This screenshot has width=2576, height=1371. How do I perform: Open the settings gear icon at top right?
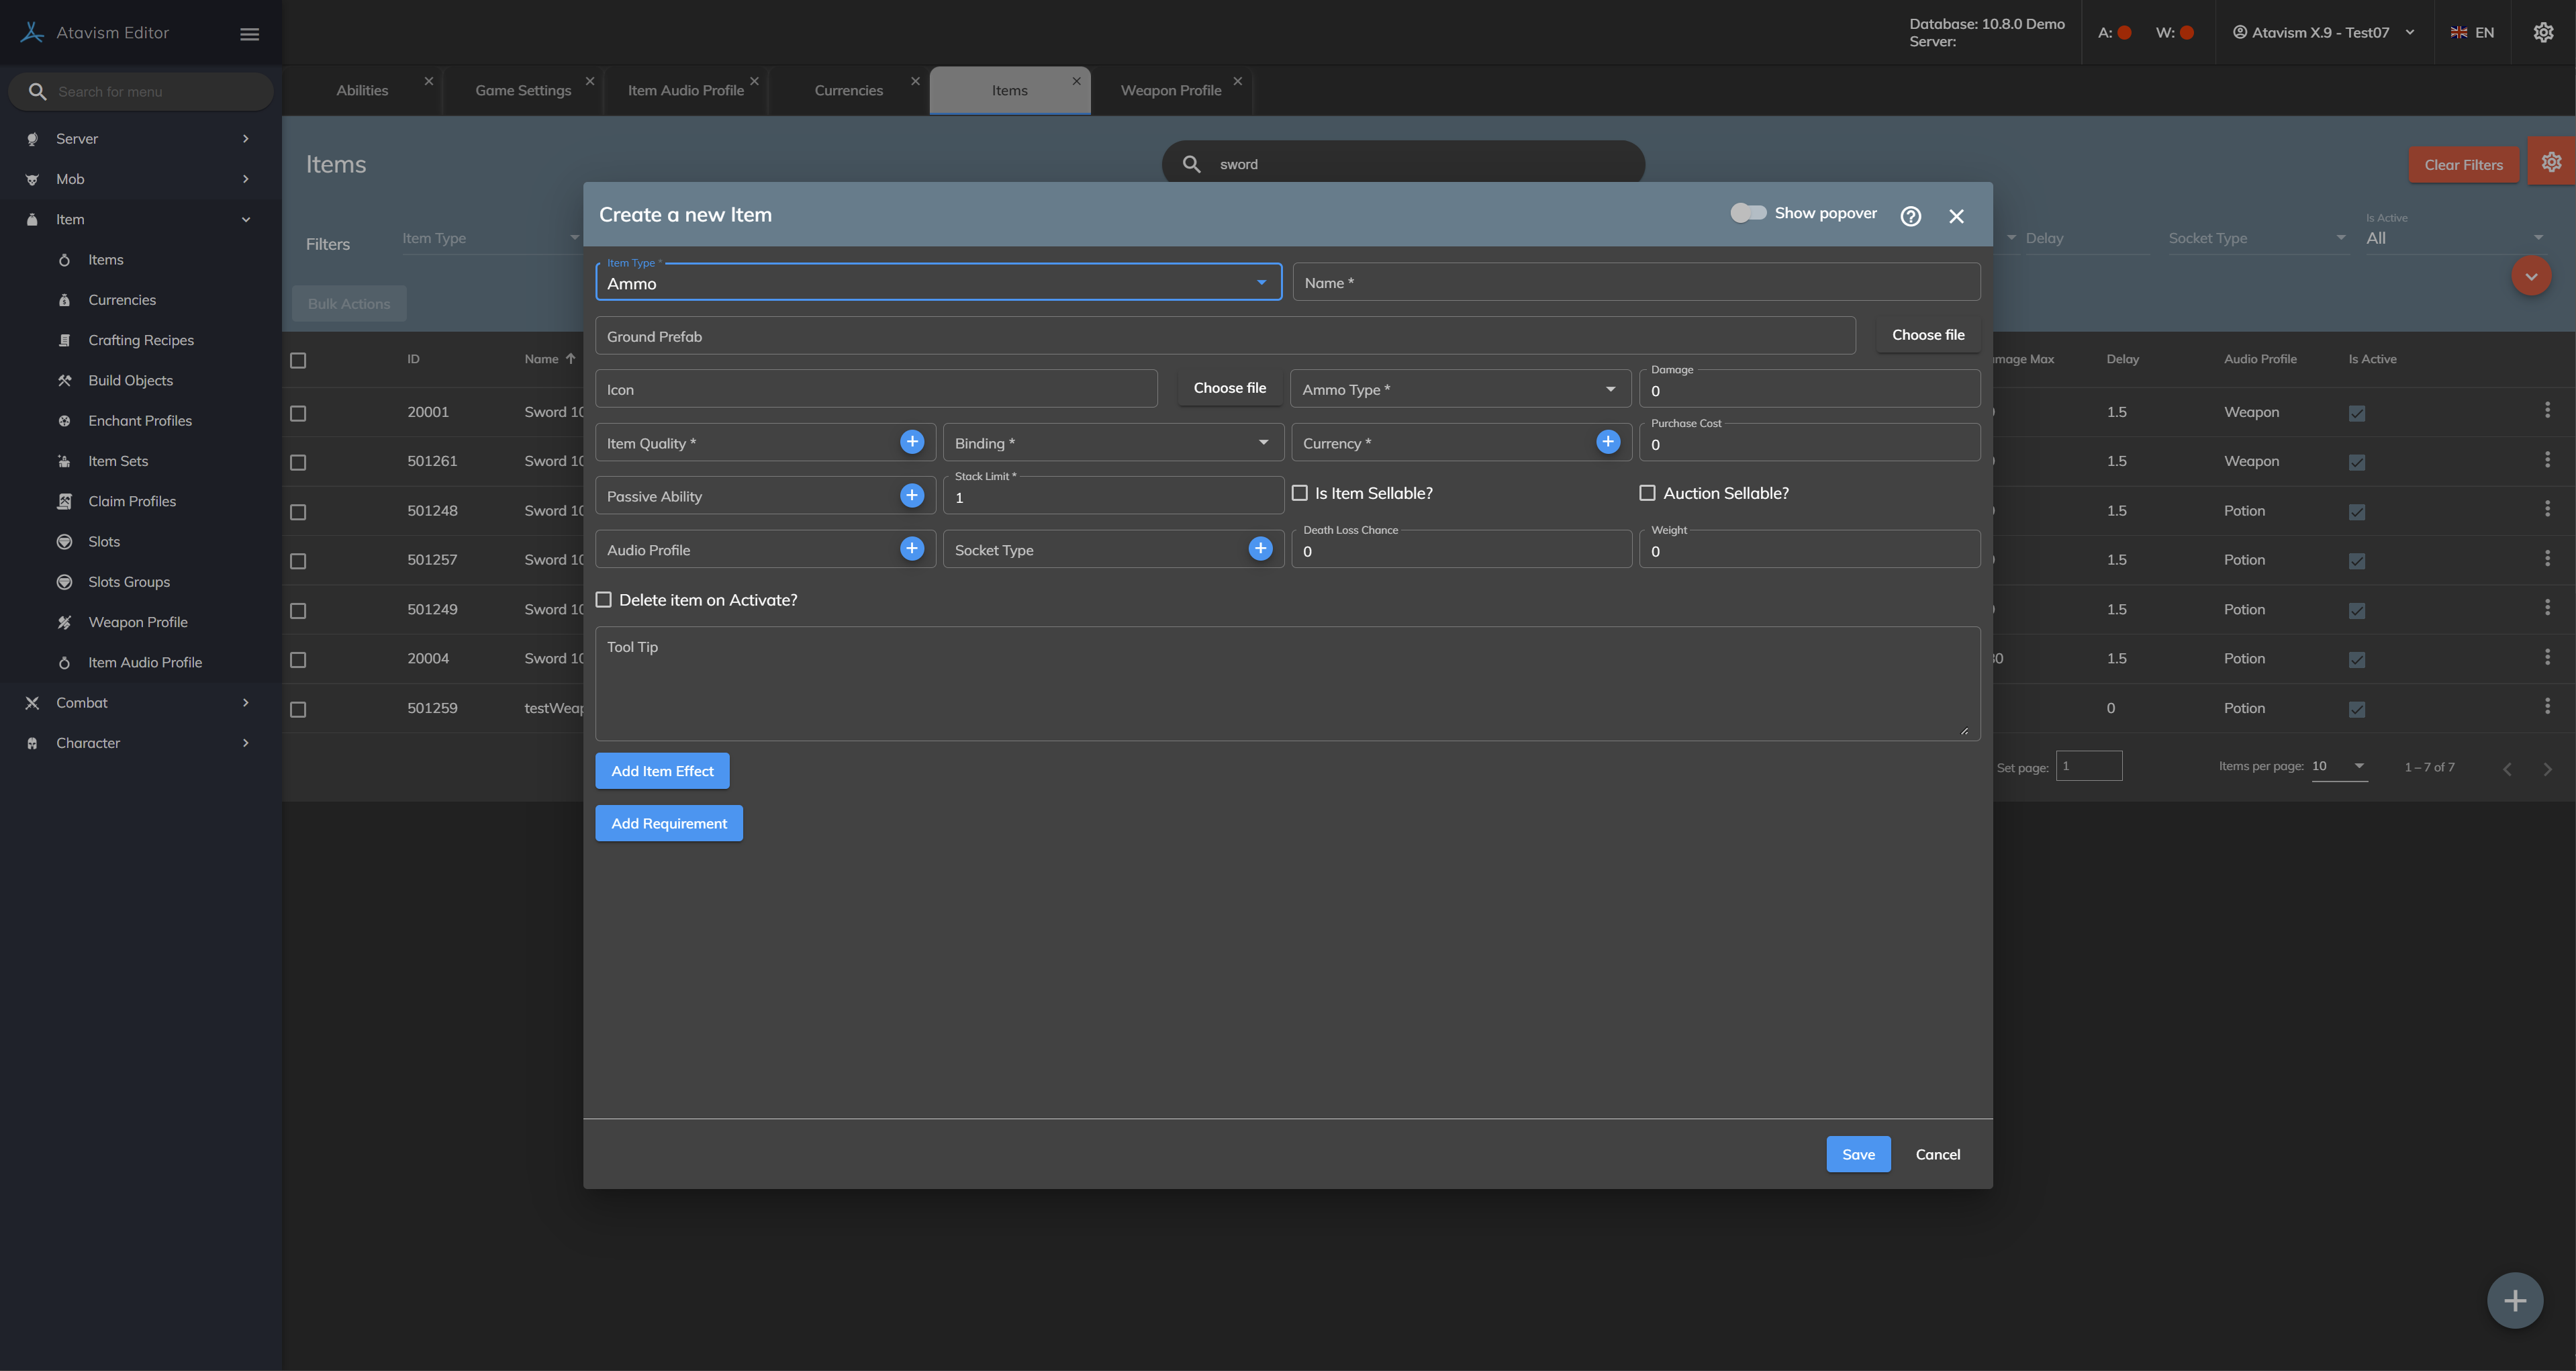2543,33
